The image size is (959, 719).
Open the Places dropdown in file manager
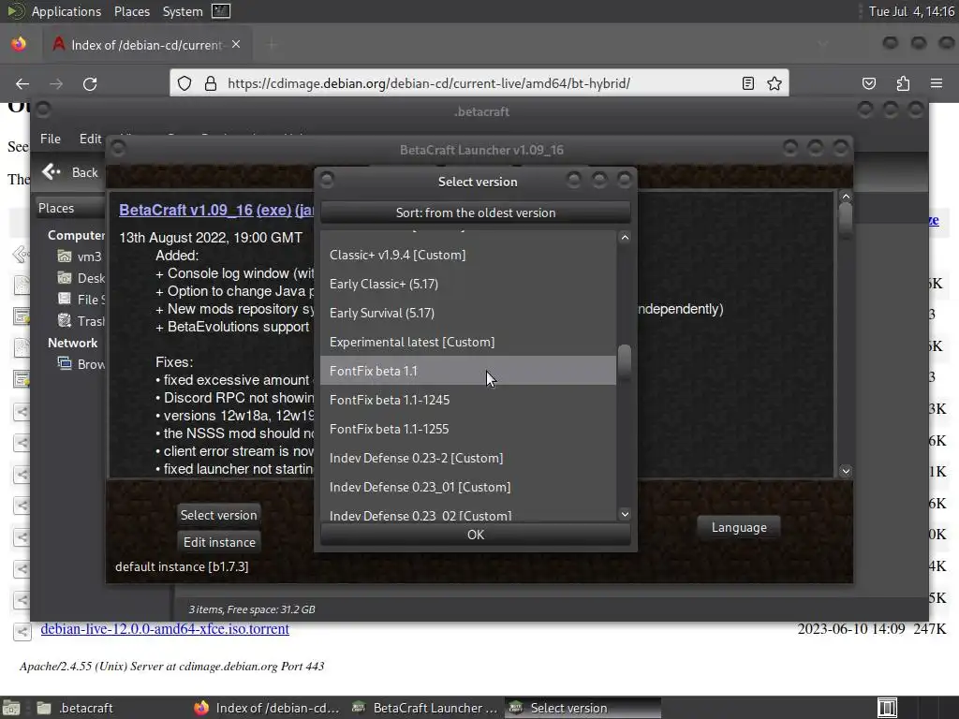pyautogui.click(x=70, y=208)
